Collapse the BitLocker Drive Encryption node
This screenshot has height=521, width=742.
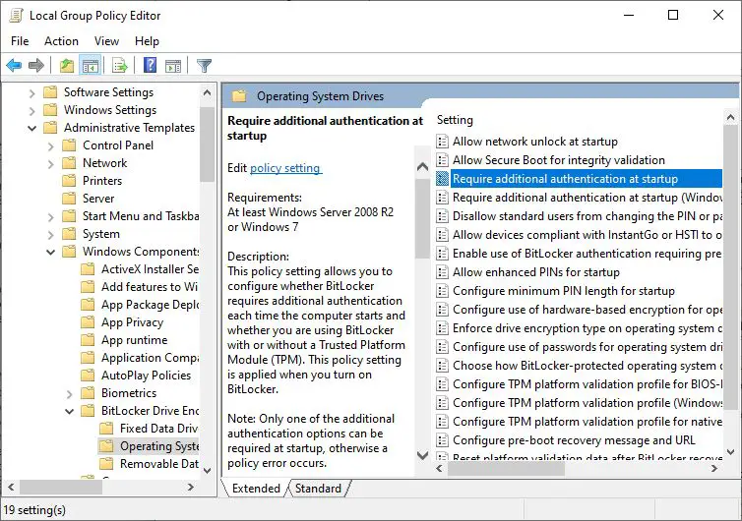pyautogui.click(x=70, y=411)
